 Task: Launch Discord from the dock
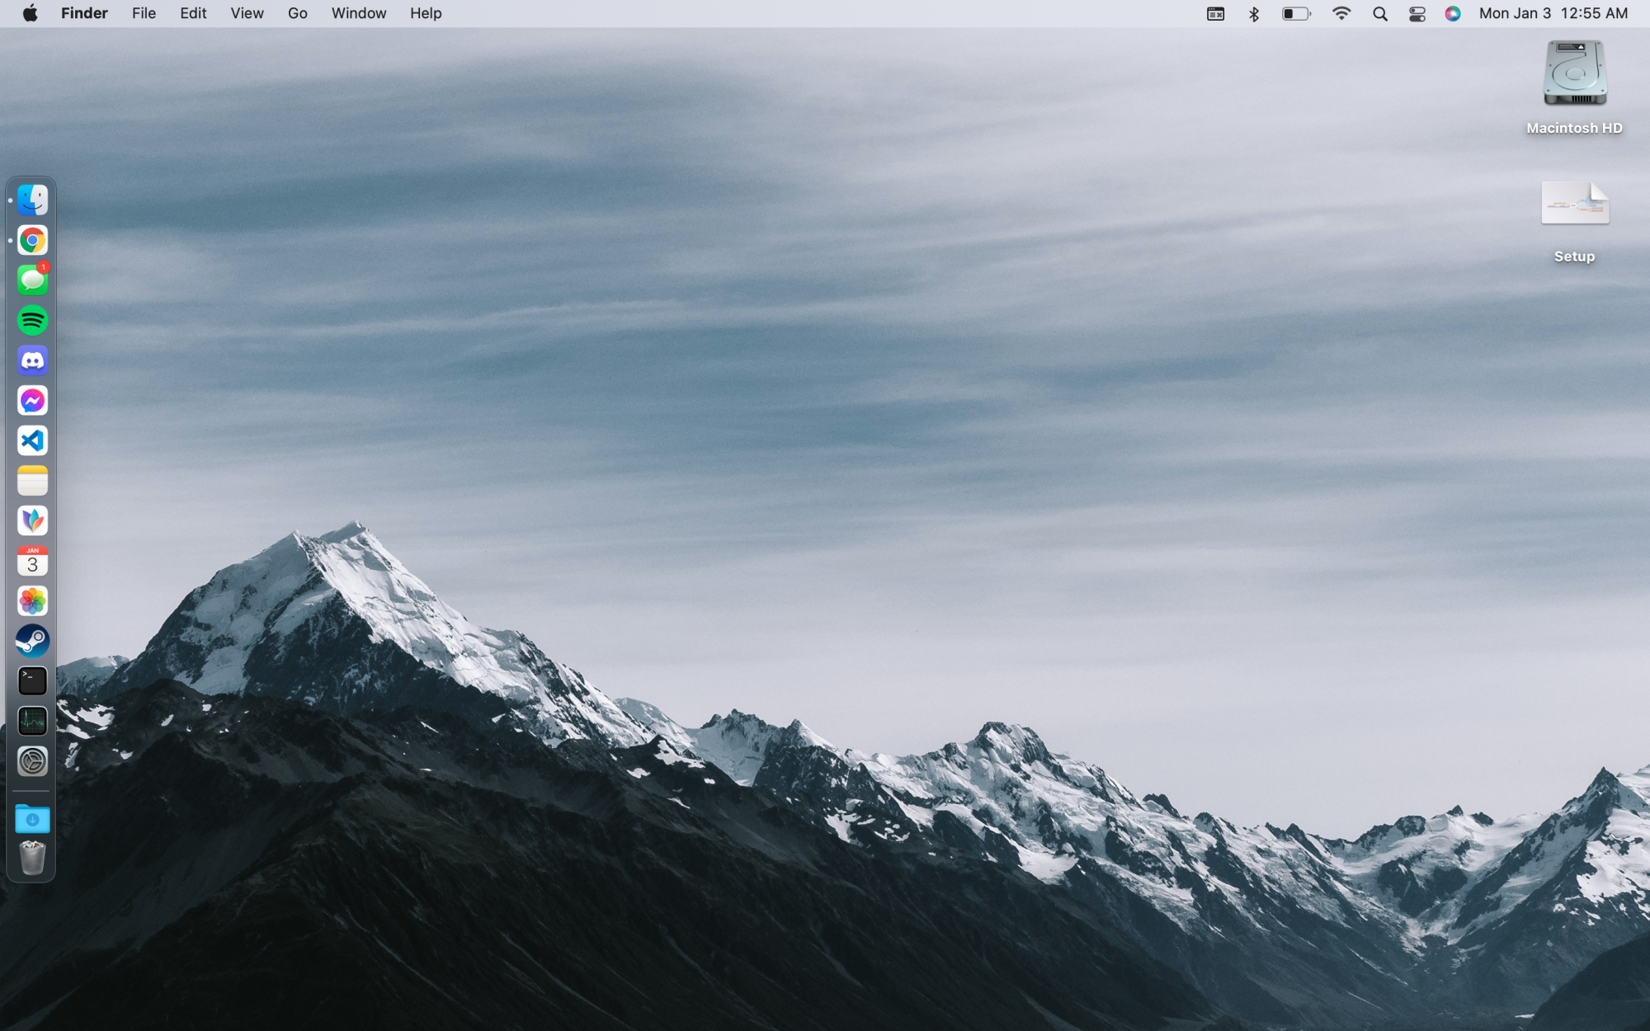pyautogui.click(x=32, y=360)
